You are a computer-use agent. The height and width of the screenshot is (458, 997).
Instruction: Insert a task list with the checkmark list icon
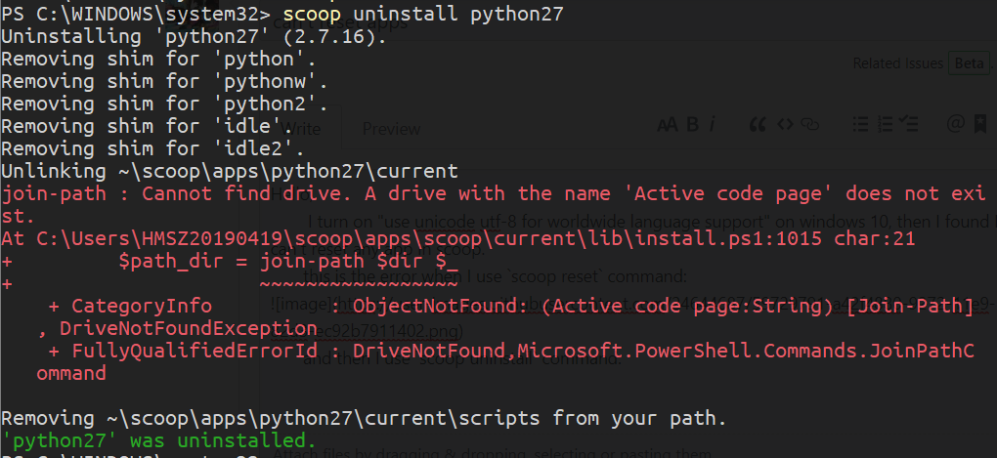910,124
